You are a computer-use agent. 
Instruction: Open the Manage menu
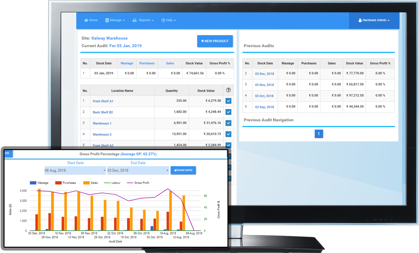[x=115, y=20]
